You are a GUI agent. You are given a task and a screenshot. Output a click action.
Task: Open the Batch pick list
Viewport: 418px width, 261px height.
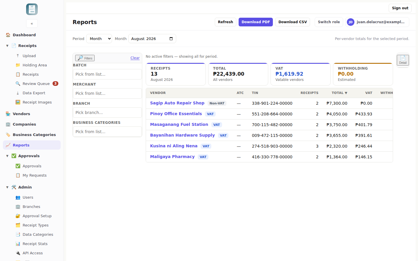point(107,74)
